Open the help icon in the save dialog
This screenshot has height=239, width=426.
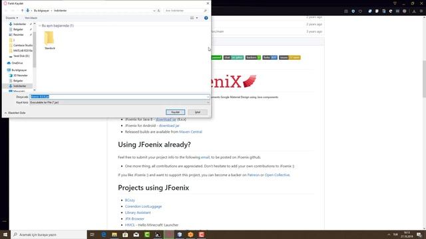(x=206, y=18)
